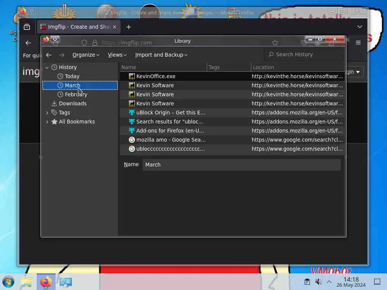Click show desktop tray button
The width and height of the screenshot is (387, 290).
(377, 282)
